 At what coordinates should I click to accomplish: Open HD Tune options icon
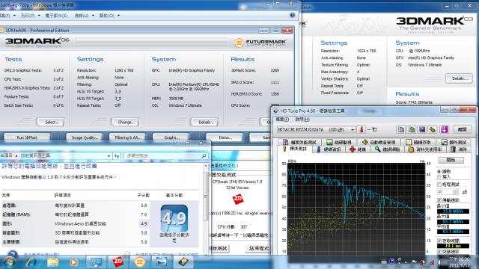433,129
